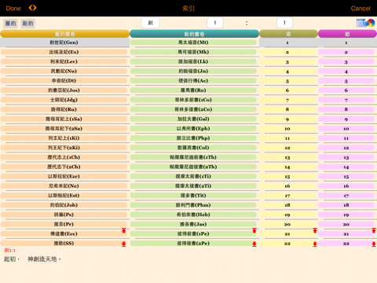Select chapter 12 in the 章 column
The width and height of the screenshot is (377, 283).
click(x=287, y=148)
